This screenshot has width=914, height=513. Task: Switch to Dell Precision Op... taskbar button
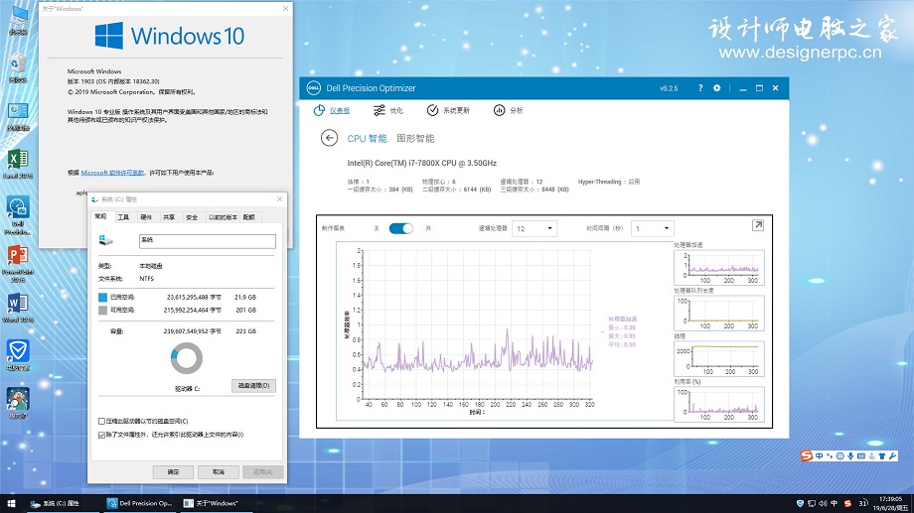140,503
